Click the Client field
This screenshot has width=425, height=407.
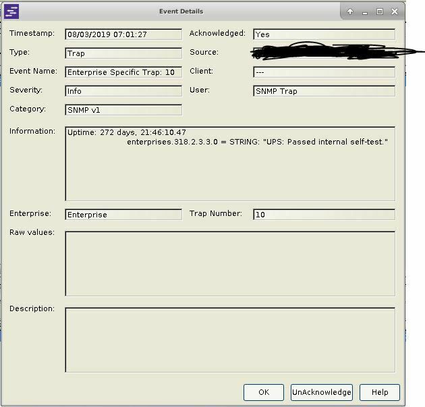click(x=324, y=72)
